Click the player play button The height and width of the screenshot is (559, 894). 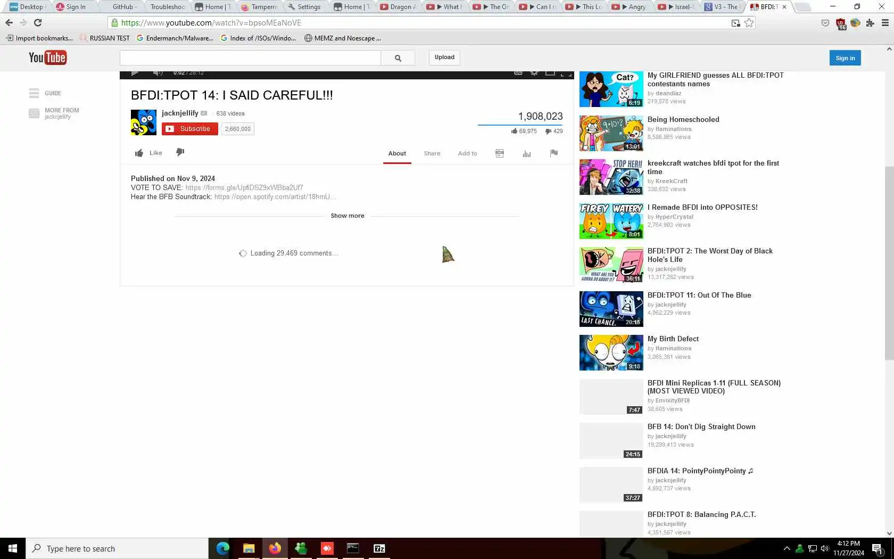click(135, 73)
